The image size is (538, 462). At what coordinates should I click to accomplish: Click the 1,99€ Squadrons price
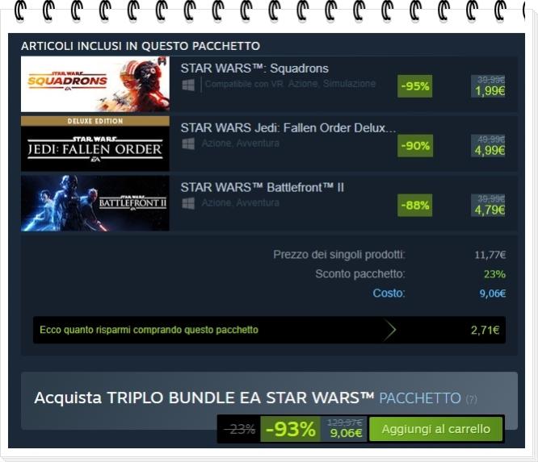(x=490, y=91)
